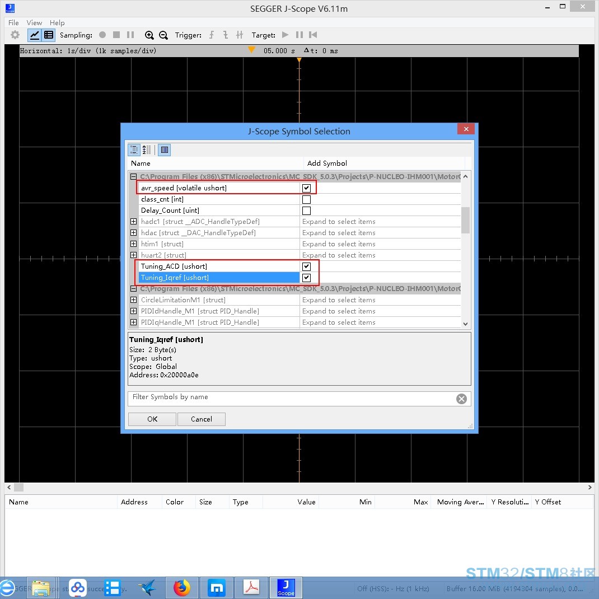Click the graph horizontal scrollbar thumb
599x599 pixels.
pos(18,487)
